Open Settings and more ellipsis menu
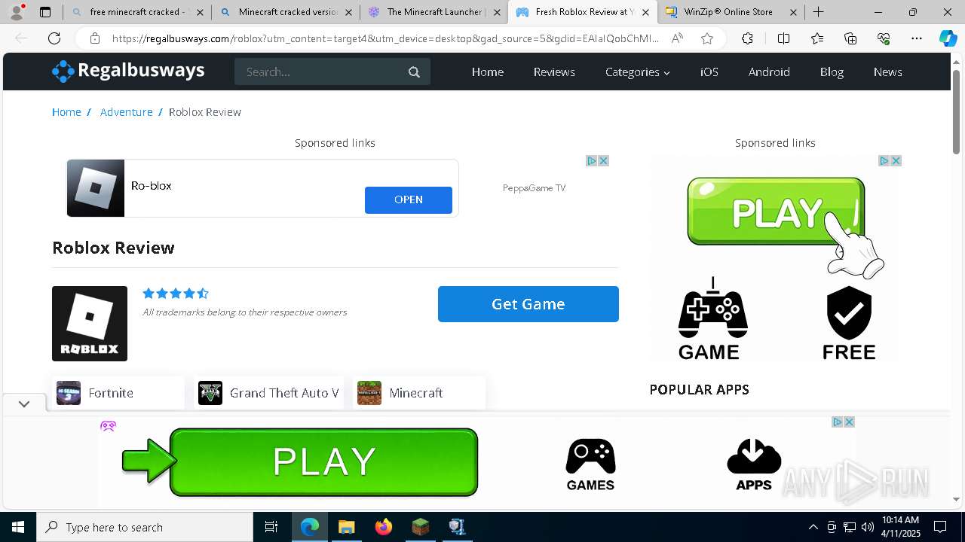This screenshot has width=965, height=542. [x=917, y=38]
